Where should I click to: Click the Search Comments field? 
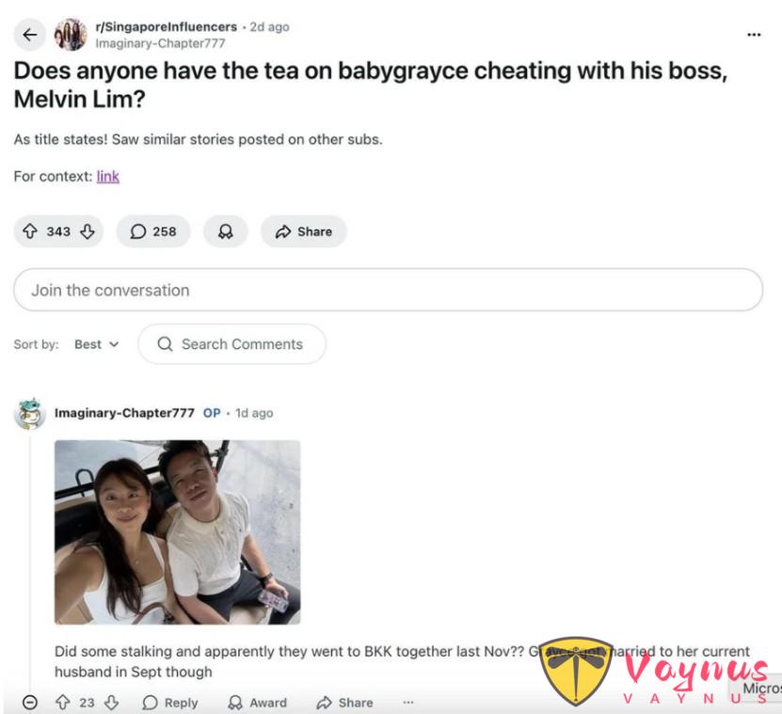coord(231,344)
